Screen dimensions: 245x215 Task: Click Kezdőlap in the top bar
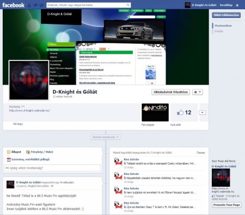click(x=226, y=5)
